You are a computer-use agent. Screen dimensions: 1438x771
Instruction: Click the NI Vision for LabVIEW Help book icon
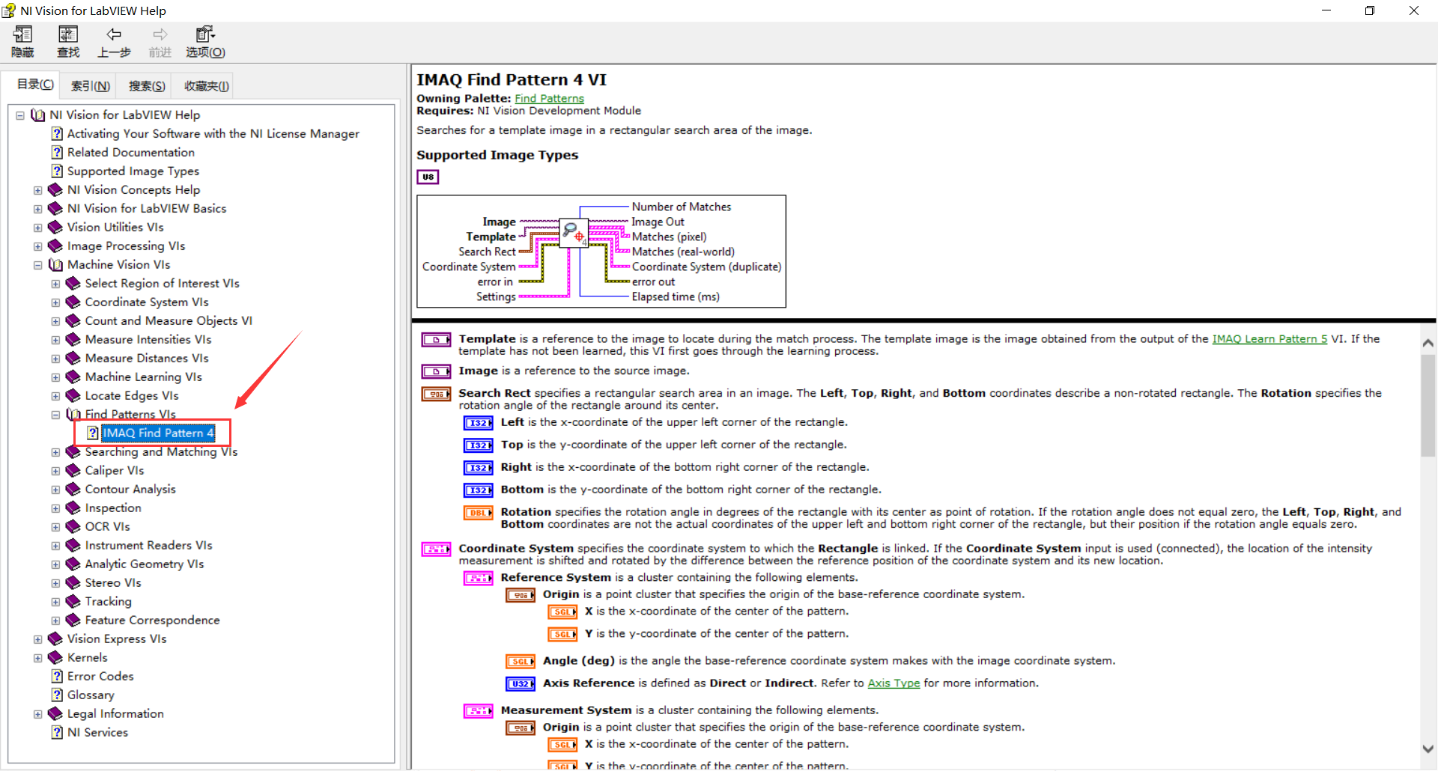(x=37, y=115)
